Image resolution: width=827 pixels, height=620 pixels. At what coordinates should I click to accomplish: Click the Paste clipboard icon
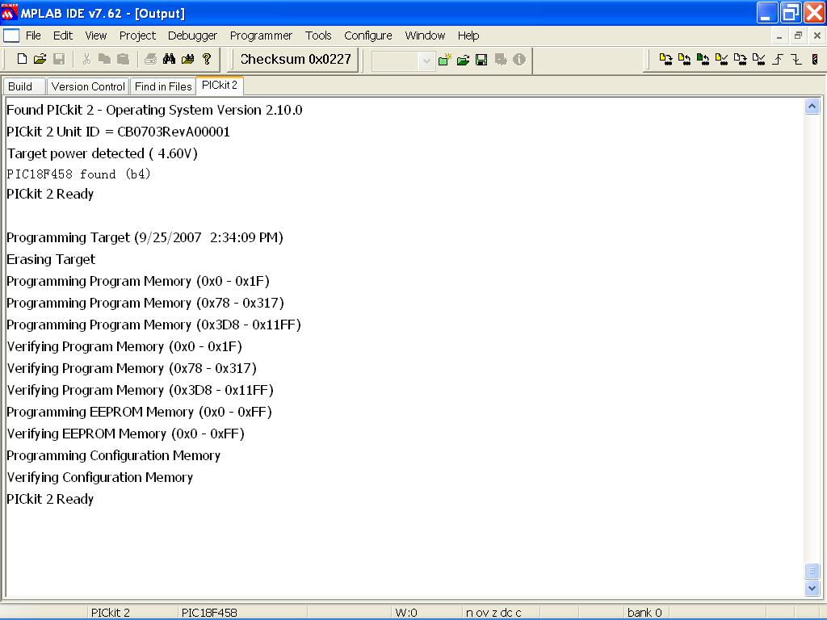[123, 59]
